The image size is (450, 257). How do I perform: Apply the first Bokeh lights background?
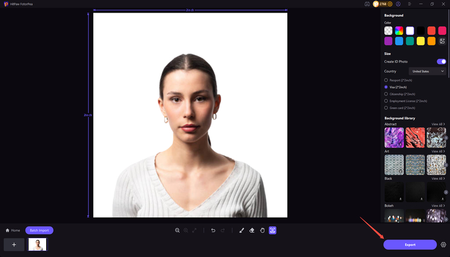click(394, 216)
